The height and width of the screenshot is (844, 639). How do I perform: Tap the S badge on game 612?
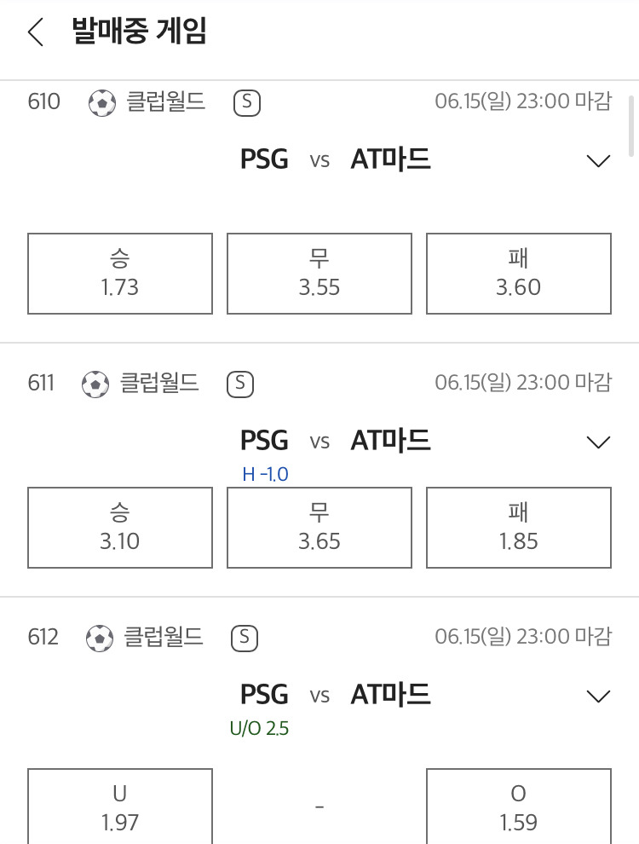[x=245, y=639]
